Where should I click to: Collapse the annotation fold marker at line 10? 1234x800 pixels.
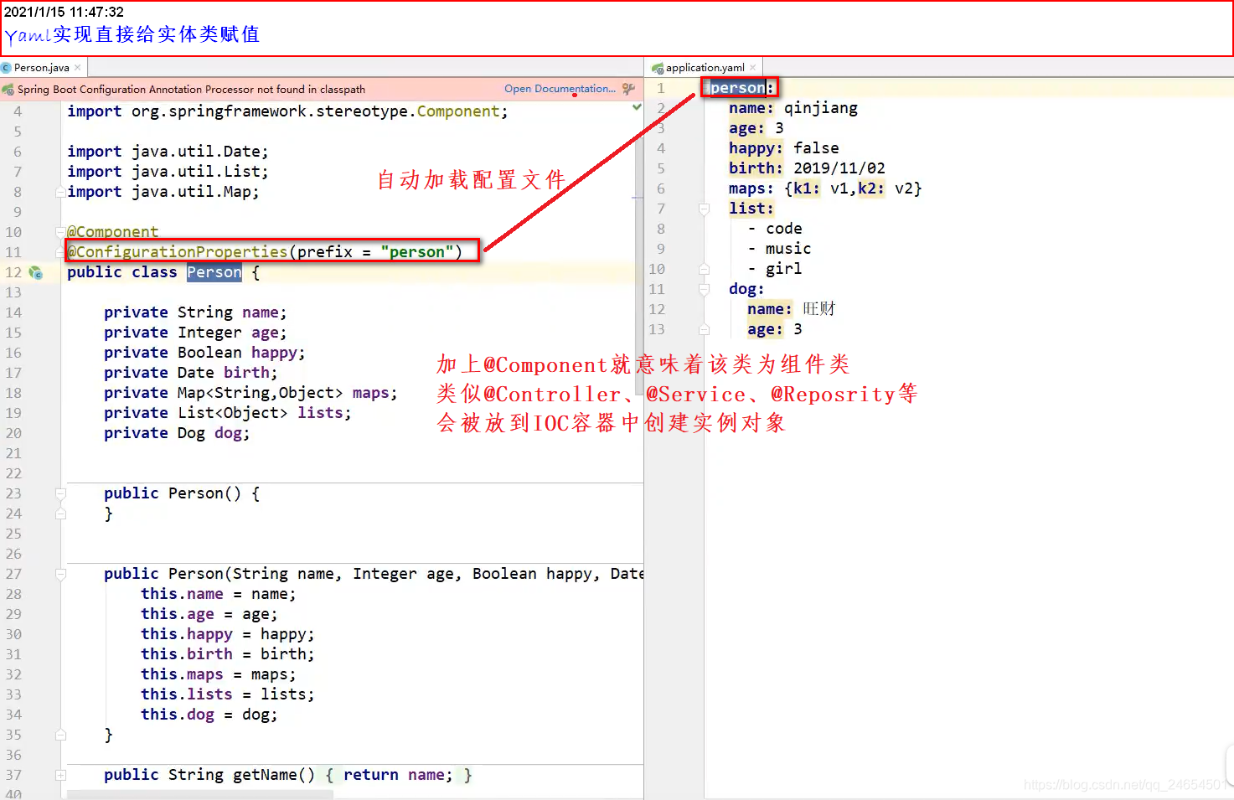tap(60, 232)
